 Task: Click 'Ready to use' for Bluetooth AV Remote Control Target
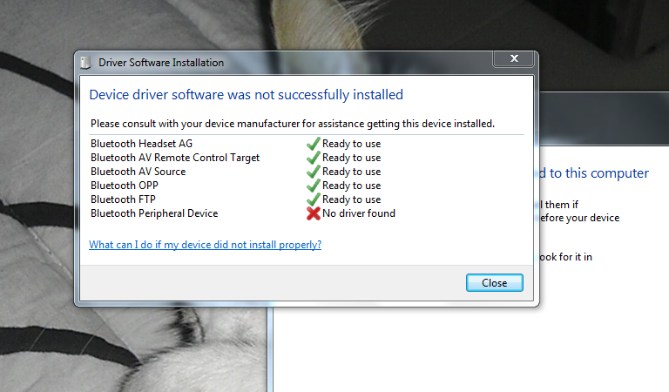tap(352, 158)
